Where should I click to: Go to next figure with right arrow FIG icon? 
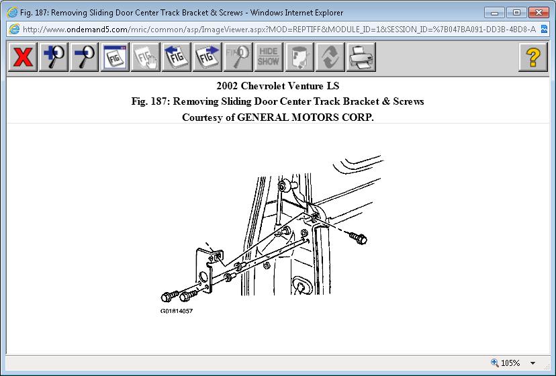207,57
